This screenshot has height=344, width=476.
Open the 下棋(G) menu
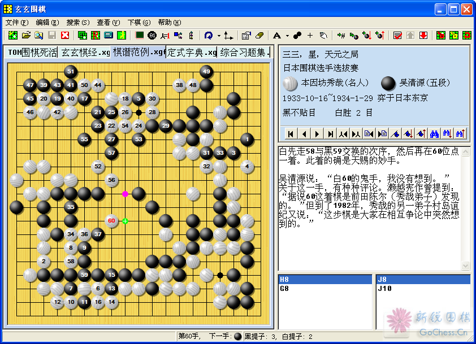(x=139, y=23)
